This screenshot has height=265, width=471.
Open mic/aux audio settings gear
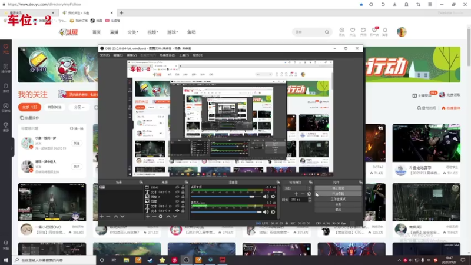click(x=273, y=212)
